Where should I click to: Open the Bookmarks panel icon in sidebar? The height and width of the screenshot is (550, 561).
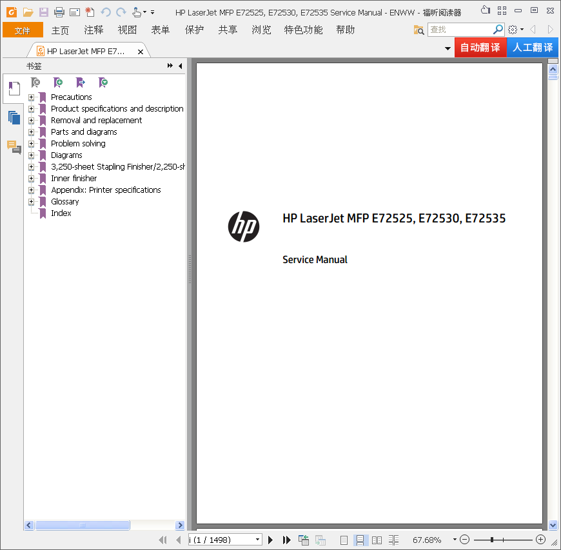point(14,88)
